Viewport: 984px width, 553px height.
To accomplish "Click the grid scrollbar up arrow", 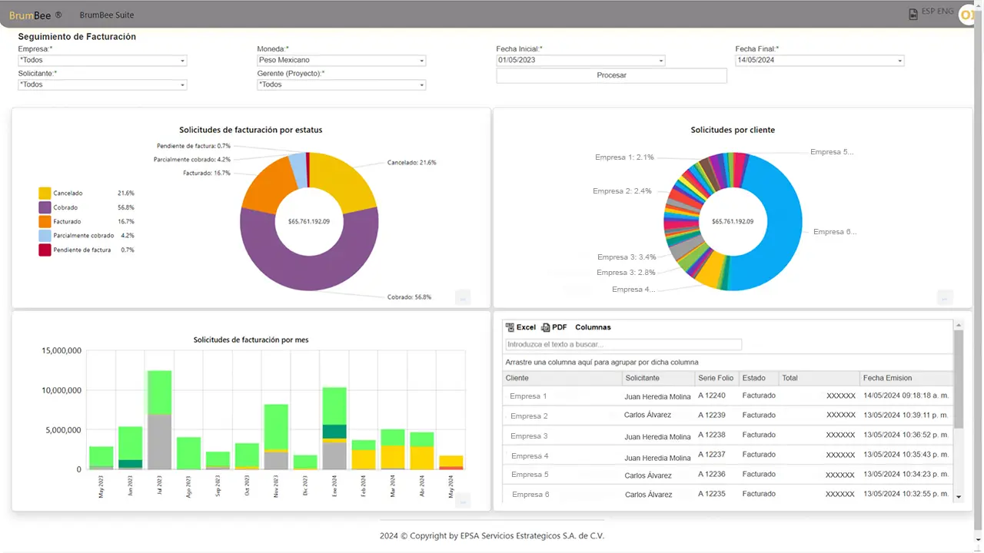I will click(x=958, y=326).
